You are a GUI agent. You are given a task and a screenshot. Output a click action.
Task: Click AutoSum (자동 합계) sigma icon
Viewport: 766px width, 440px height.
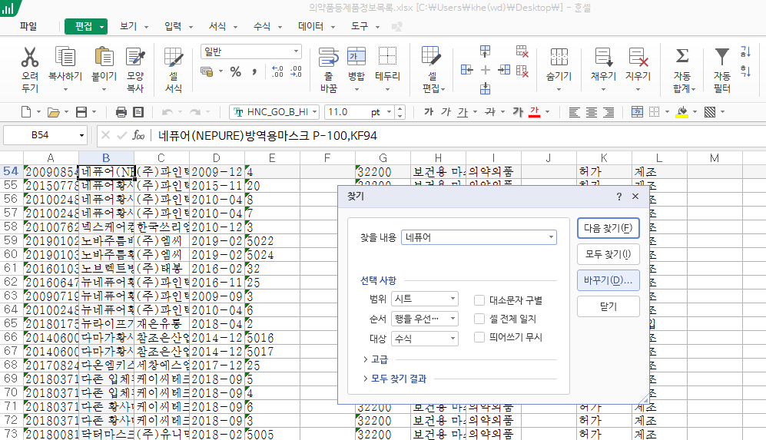[682, 56]
